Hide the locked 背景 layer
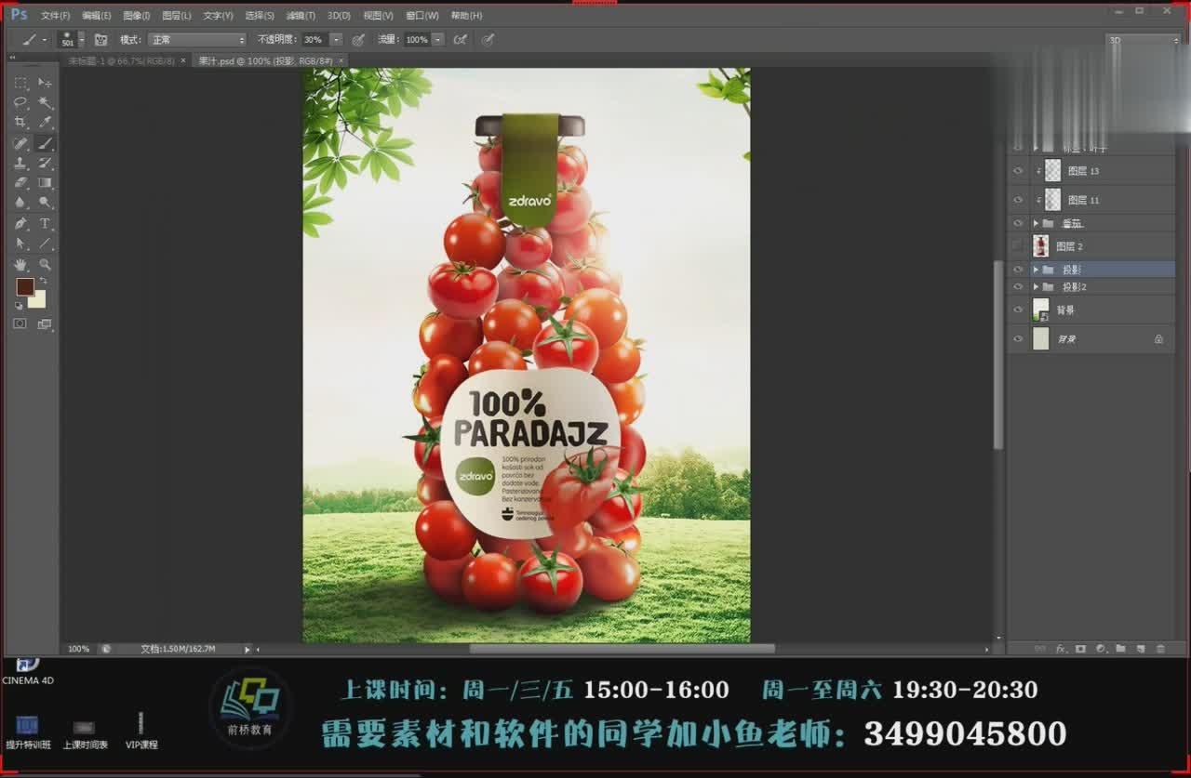Viewport: 1191px width, 778px height. 1017,338
